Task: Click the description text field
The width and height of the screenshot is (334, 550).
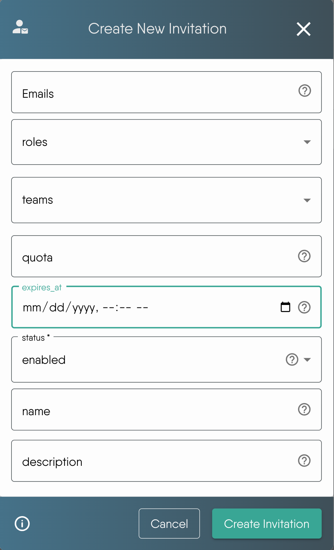Action: (x=143, y=461)
